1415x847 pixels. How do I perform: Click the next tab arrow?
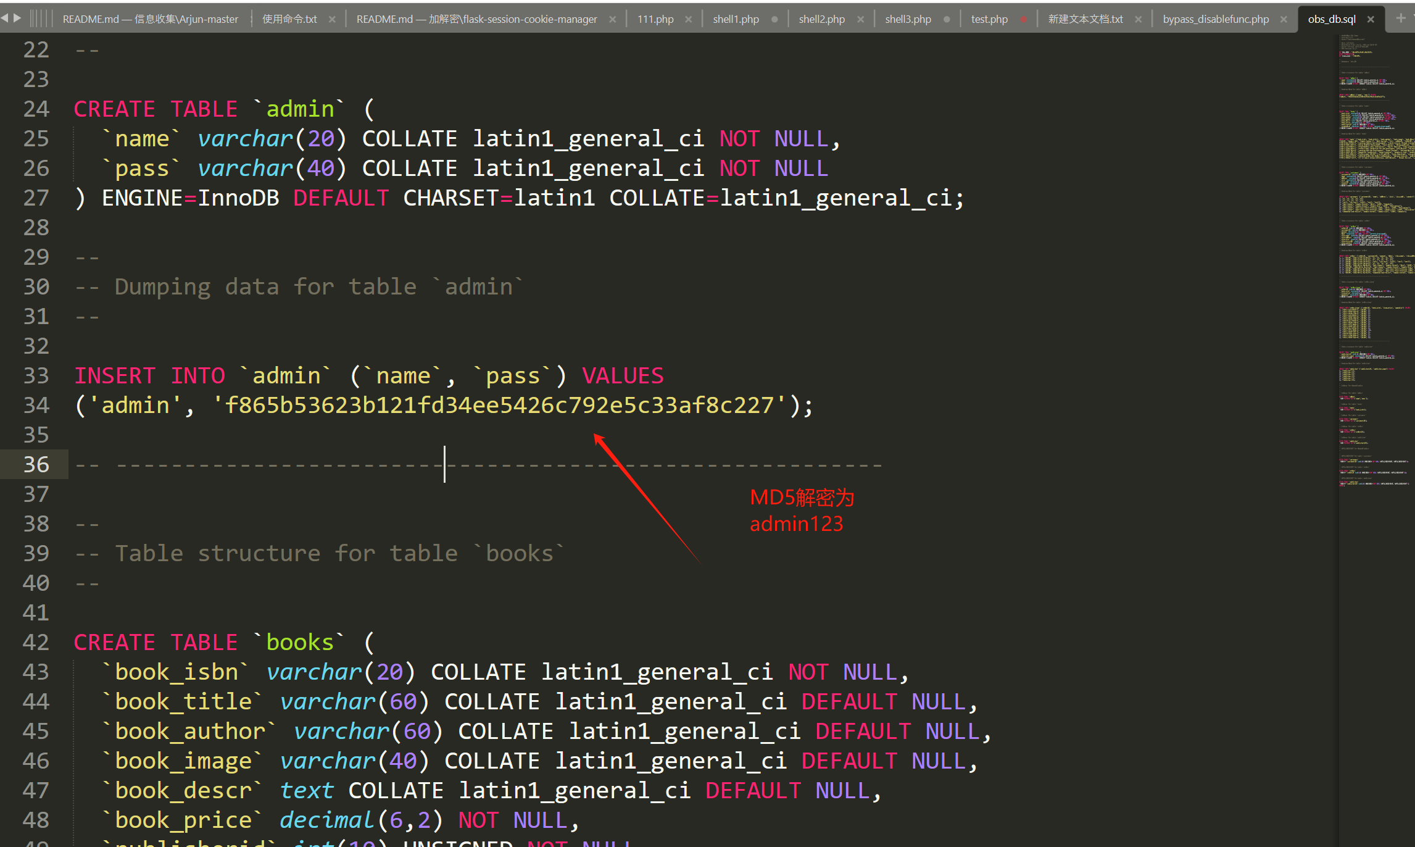pyautogui.click(x=17, y=19)
